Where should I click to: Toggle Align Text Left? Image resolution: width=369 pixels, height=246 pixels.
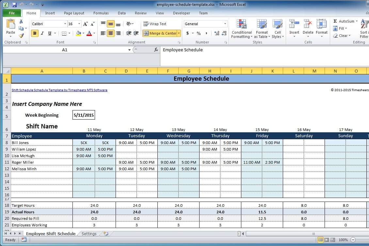pyautogui.click(x=103, y=33)
